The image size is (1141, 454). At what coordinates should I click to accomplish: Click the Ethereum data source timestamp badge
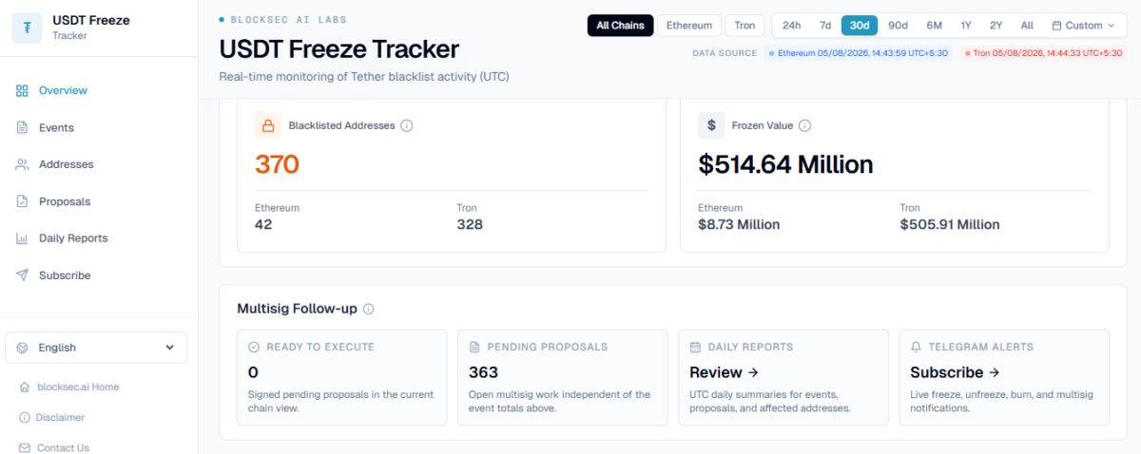click(x=859, y=53)
